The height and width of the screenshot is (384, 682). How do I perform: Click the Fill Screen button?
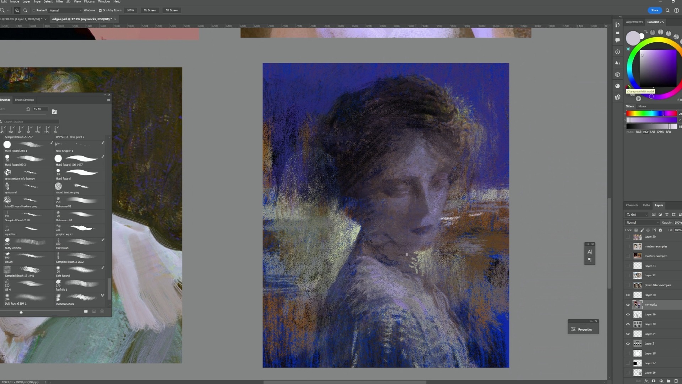pyautogui.click(x=172, y=10)
